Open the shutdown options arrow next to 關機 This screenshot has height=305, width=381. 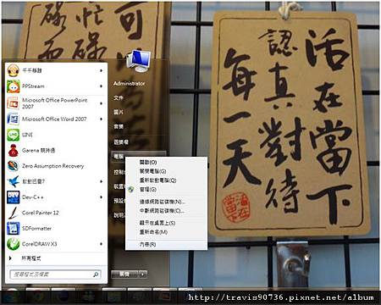(143, 274)
